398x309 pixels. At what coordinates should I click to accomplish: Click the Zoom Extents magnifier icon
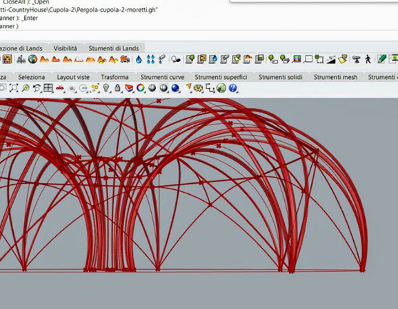pyautogui.click(x=14, y=88)
